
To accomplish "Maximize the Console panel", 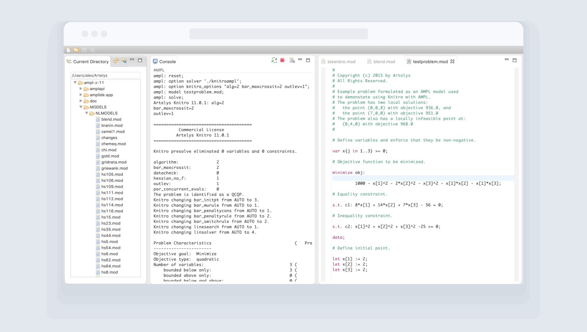I will [x=308, y=60].
